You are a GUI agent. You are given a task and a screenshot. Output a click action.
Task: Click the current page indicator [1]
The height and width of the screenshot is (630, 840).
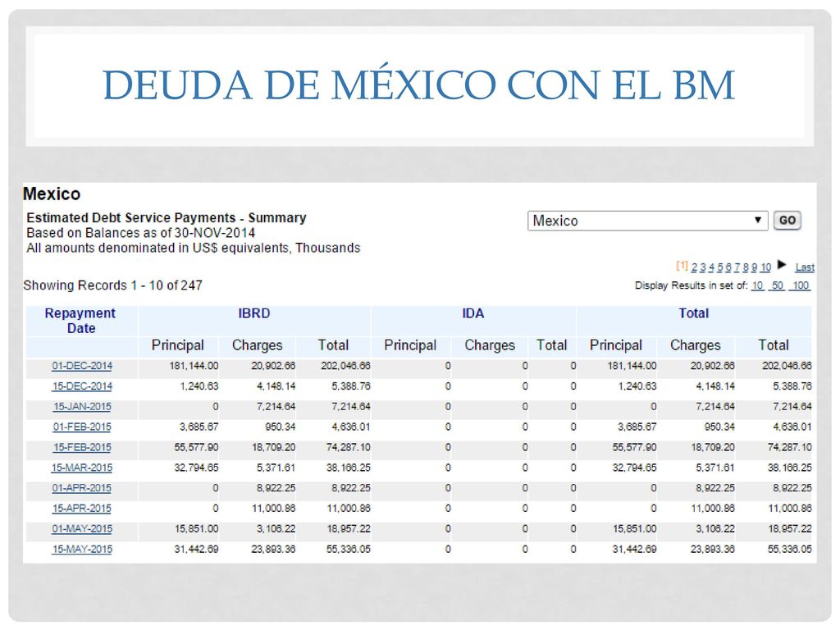(x=682, y=266)
